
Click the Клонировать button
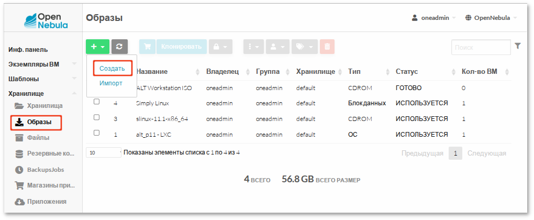pyautogui.click(x=182, y=47)
